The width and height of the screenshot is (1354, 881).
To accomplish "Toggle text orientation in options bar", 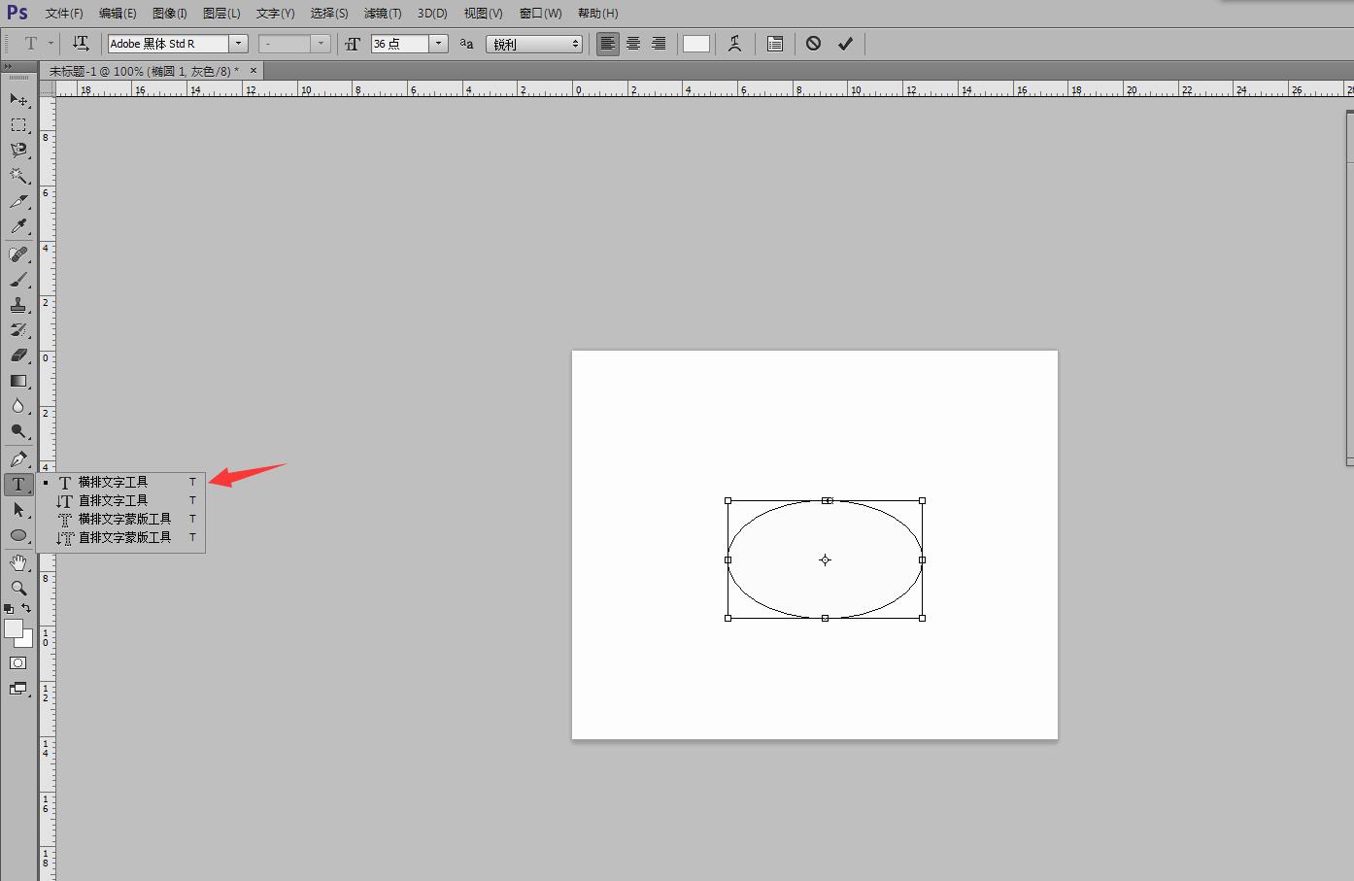I will [x=81, y=44].
